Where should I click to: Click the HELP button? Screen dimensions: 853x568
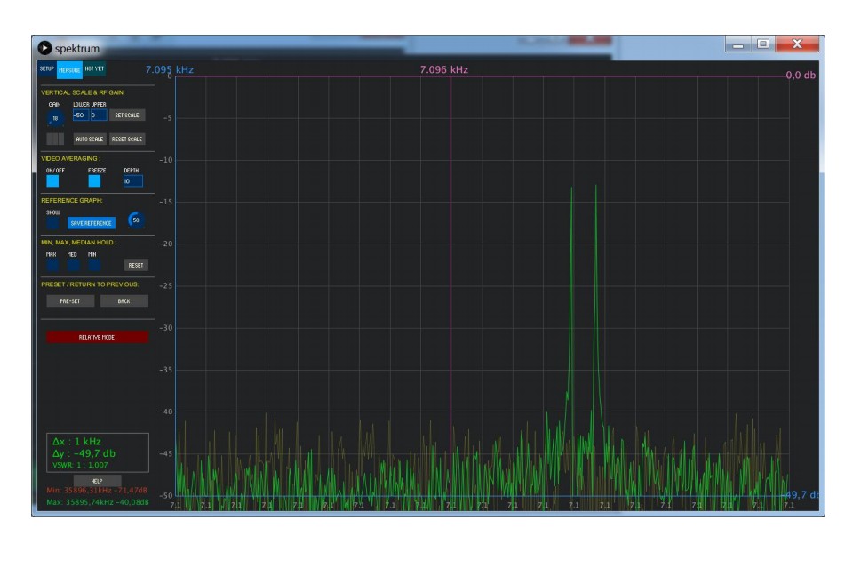(97, 481)
